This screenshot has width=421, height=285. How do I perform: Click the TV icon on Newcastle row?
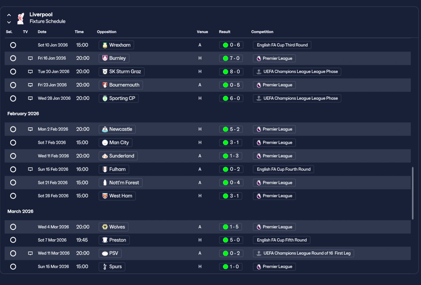coord(30,129)
